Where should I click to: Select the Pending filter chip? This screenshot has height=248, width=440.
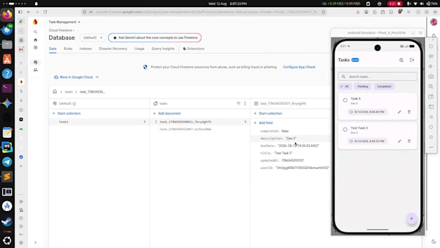362,87
